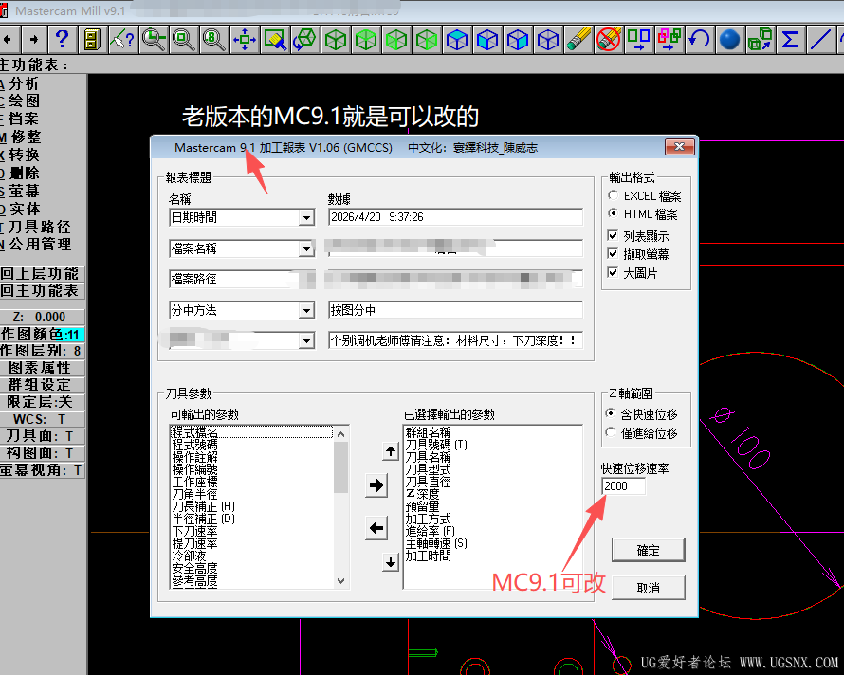Open T 刀具路径 in main menu

click(35, 227)
